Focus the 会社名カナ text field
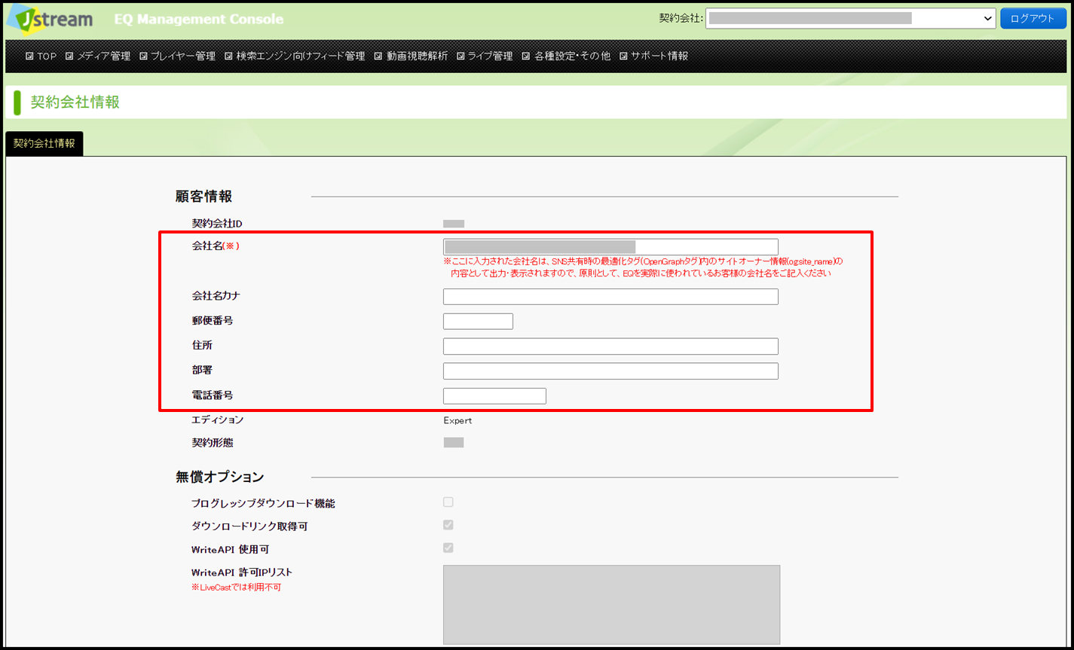Screen dimensions: 1074x650 point(610,297)
